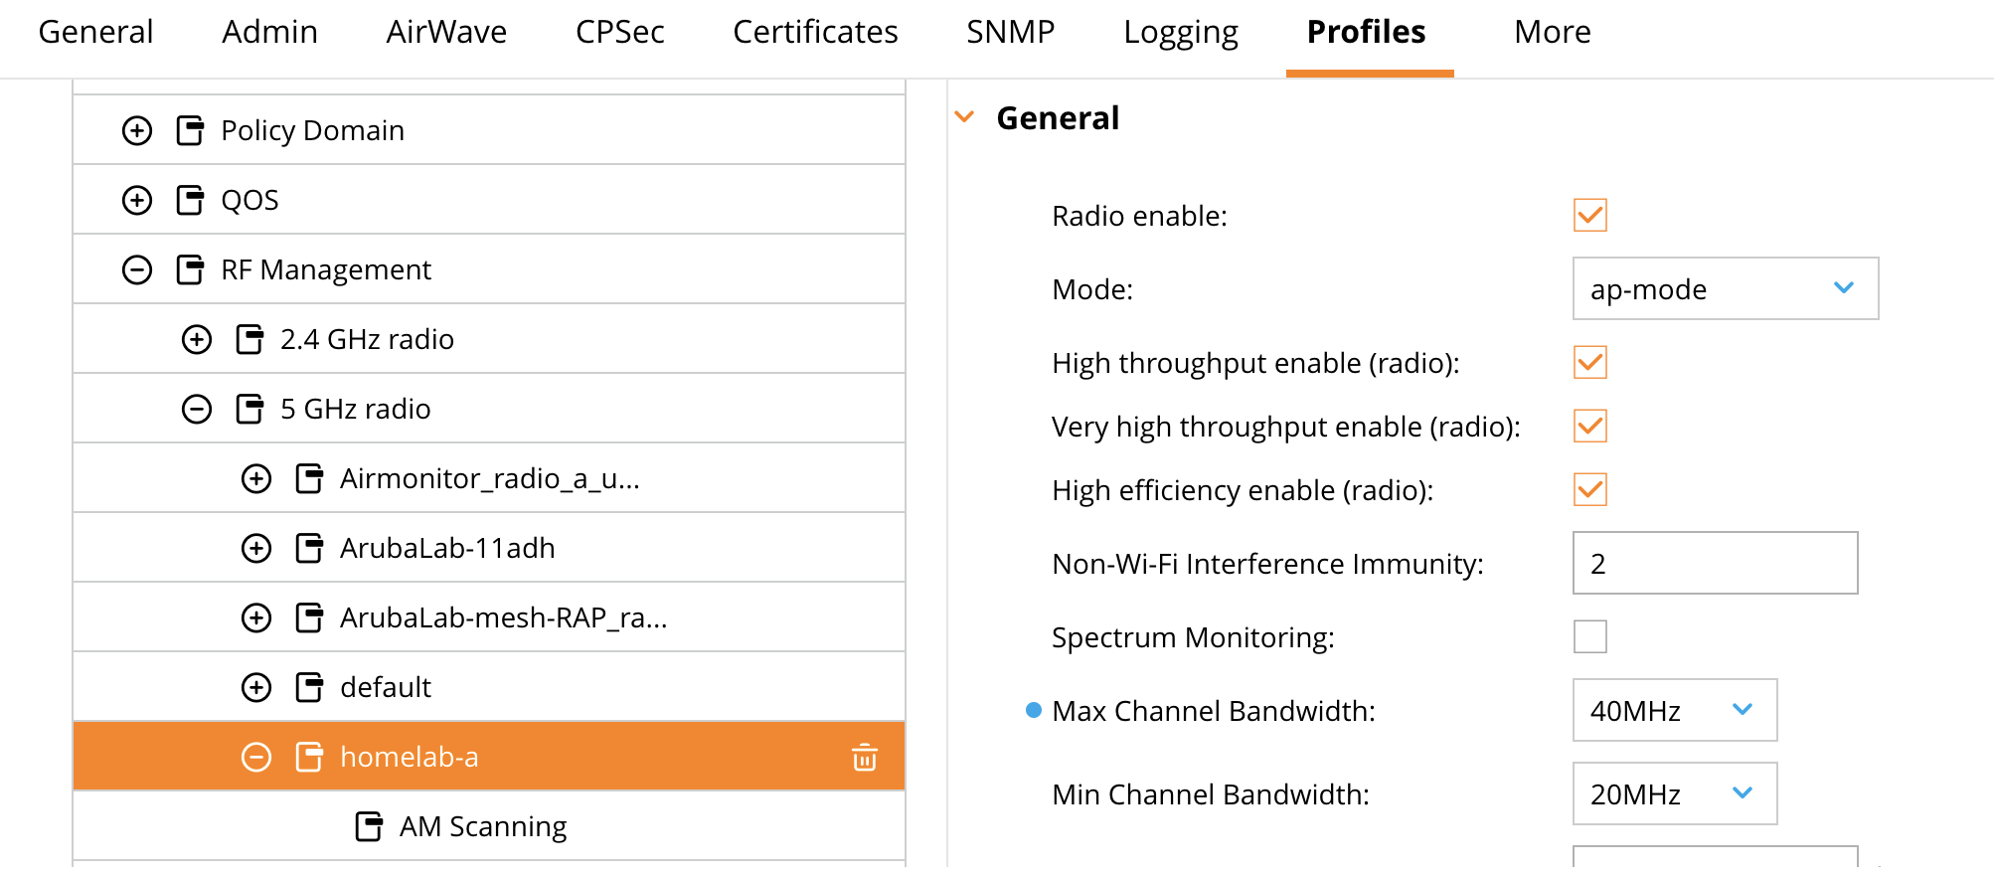Viewport: 1994px width, 877px height.
Task: Click the profile icon beside 2.4 GHz radio
Action: pyautogui.click(x=249, y=339)
